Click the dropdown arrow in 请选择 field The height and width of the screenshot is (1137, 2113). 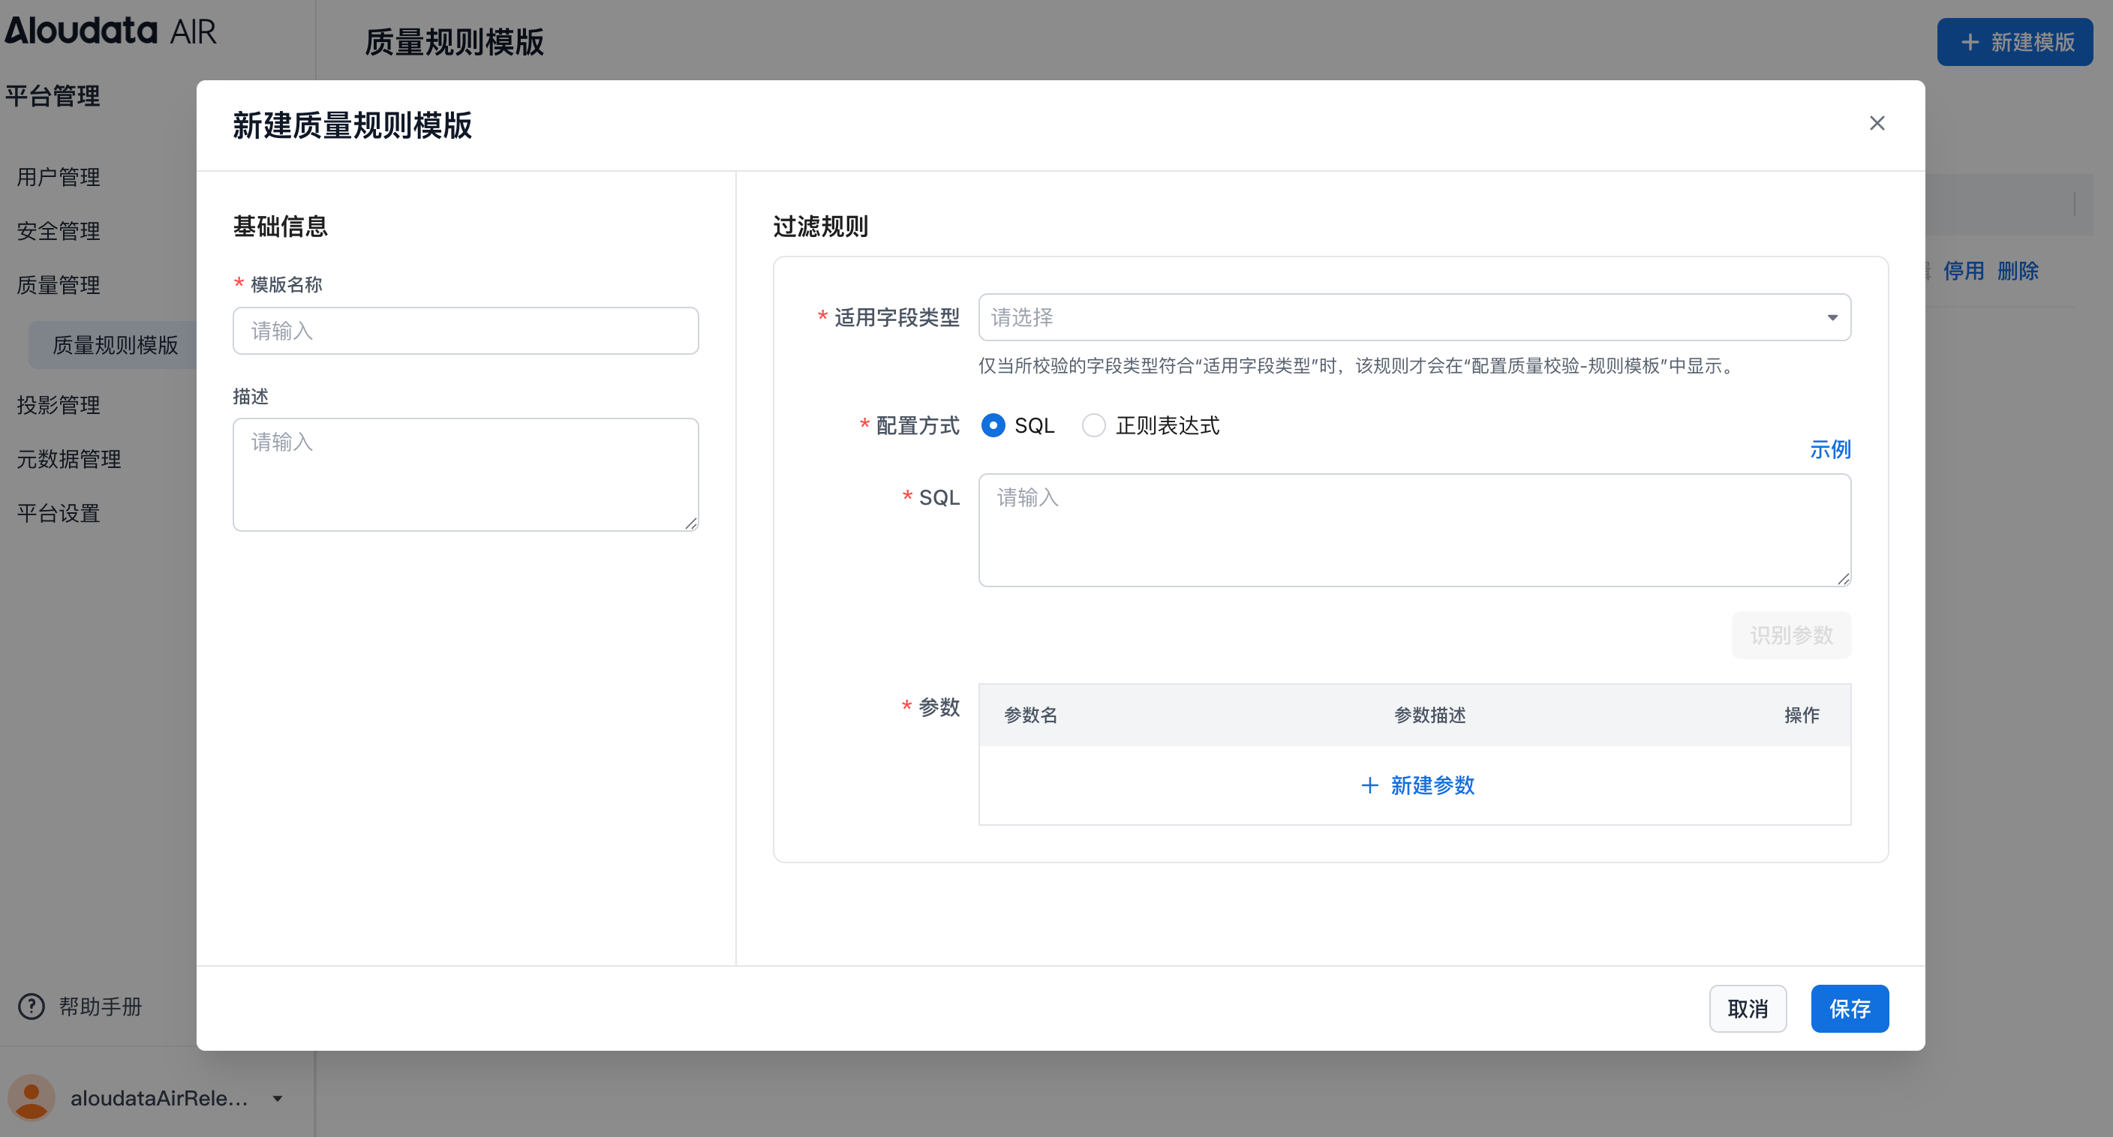[x=1834, y=318]
